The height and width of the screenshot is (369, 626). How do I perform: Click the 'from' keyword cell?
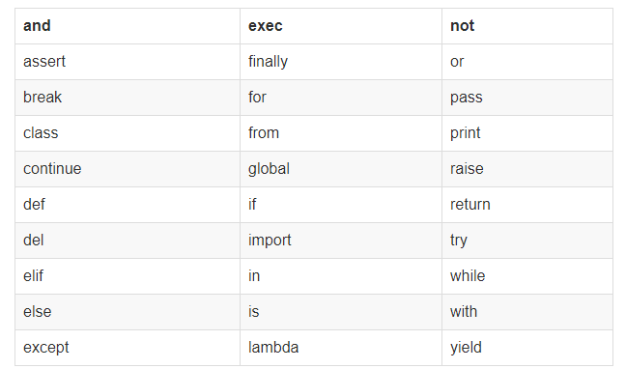pyautogui.click(x=341, y=133)
